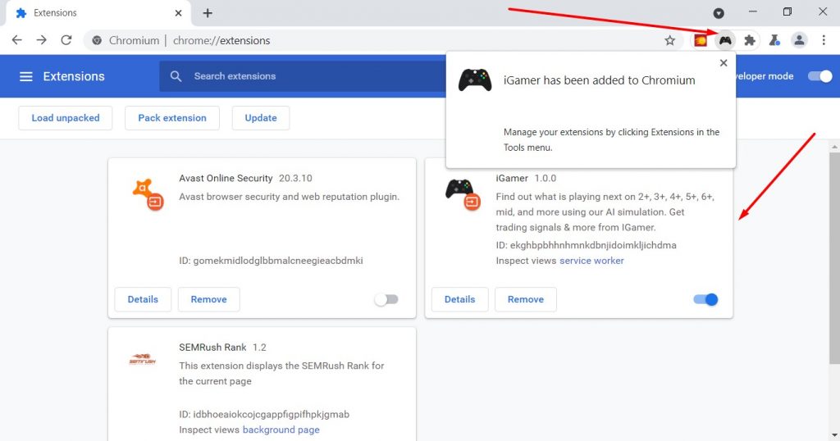Bookmark this page with the star icon
840x441 pixels.
(669, 40)
